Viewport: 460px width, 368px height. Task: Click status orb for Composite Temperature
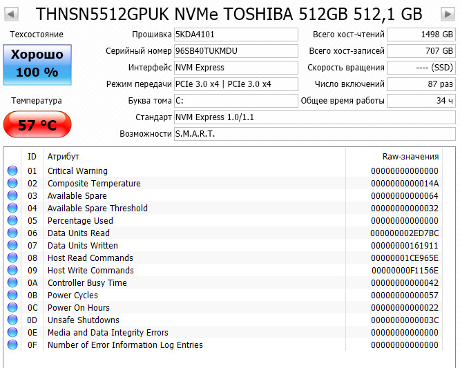(x=12, y=183)
